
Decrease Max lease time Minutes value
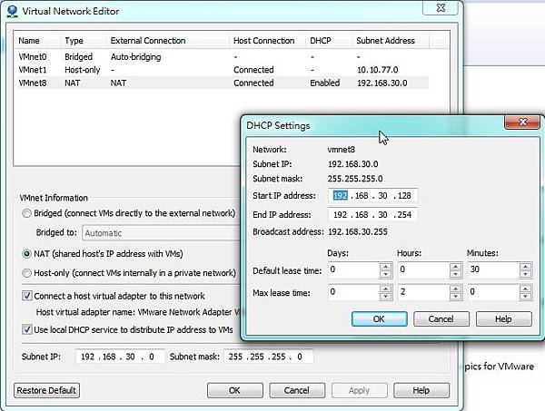click(526, 296)
